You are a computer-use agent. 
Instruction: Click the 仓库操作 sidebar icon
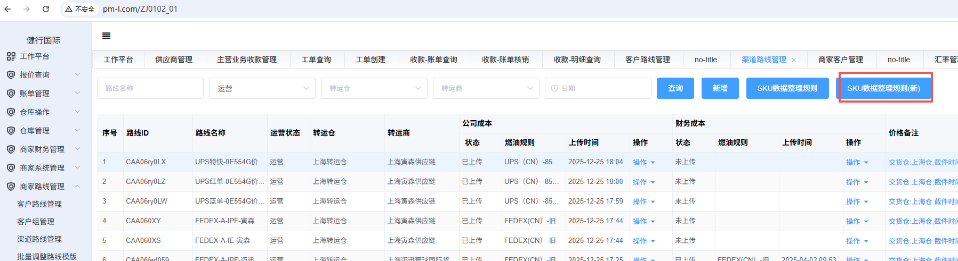(11, 112)
